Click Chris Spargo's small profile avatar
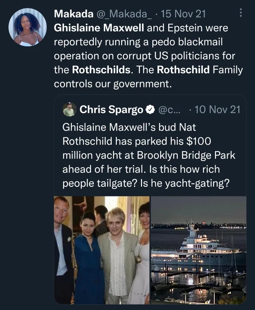Screen dimensions: 255x310 pyautogui.click(x=69, y=109)
